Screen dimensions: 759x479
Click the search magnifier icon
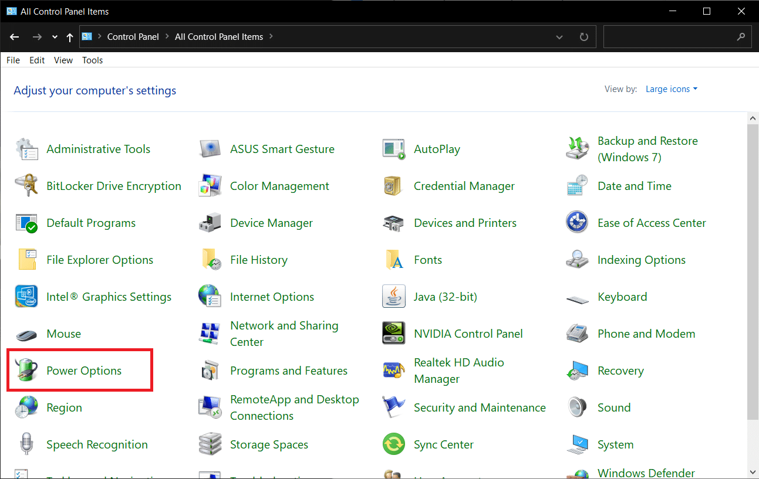click(741, 37)
